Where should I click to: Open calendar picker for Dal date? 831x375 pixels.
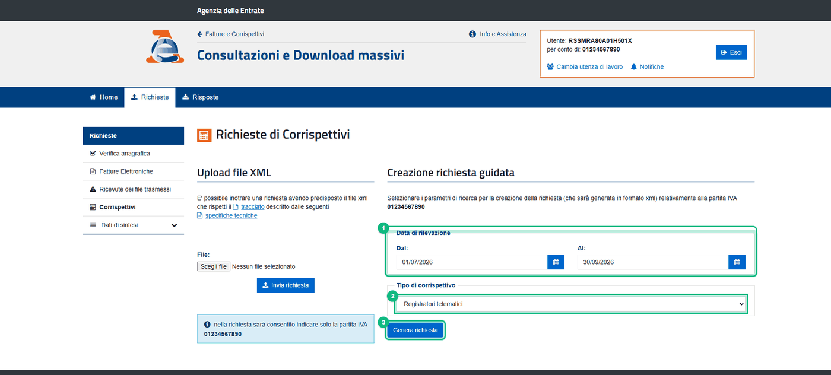tap(556, 262)
